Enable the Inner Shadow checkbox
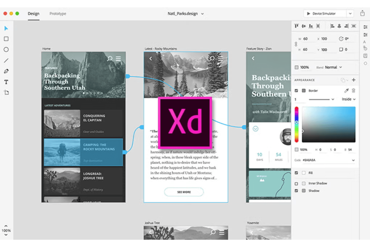 pos(296,183)
